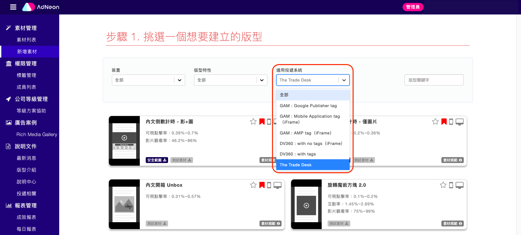Open the hamburger menu icon
The width and height of the screenshot is (521, 235).
point(13,7)
